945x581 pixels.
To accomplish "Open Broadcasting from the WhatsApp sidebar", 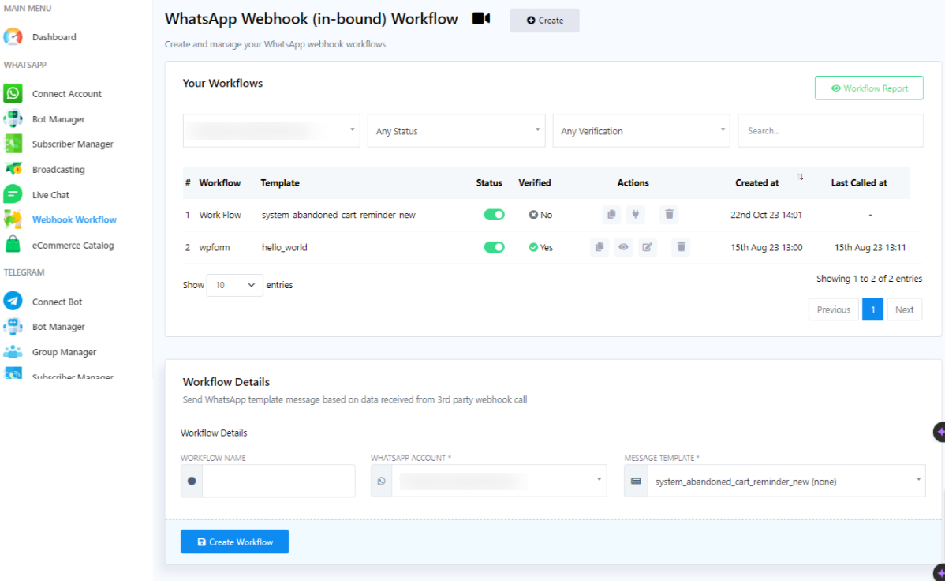I will coord(59,169).
